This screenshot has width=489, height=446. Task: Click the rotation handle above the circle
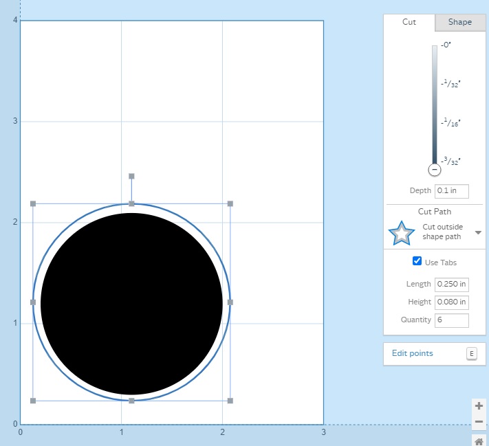point(131,177)
